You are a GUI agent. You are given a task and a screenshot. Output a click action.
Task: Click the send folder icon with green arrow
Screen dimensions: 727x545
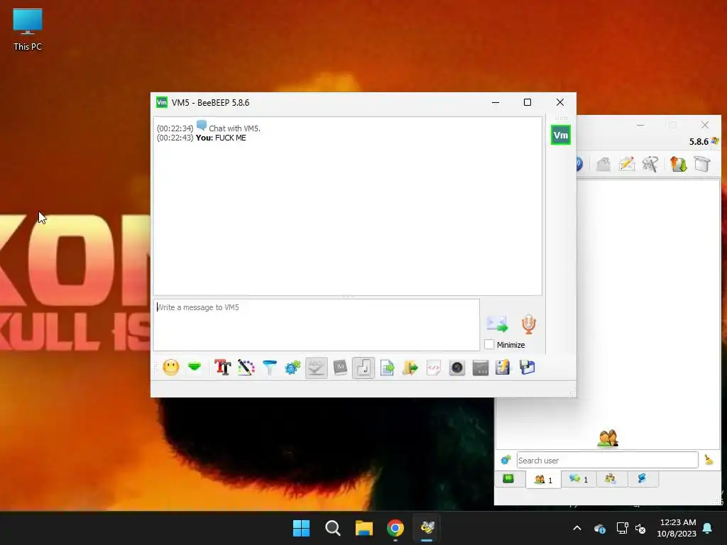[410, 368]
